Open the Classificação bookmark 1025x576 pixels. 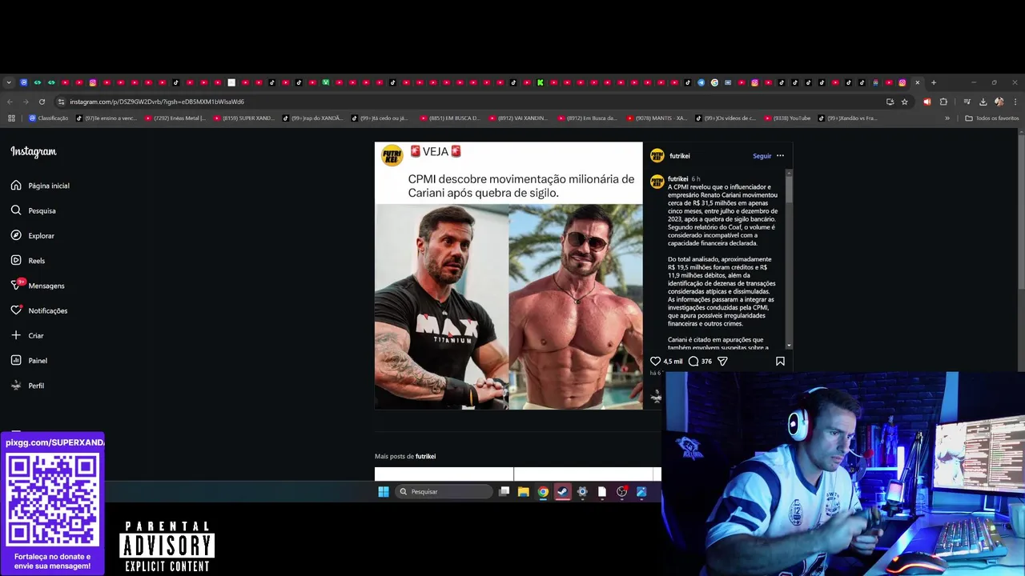pyautogui.click(x=49, y=118)
